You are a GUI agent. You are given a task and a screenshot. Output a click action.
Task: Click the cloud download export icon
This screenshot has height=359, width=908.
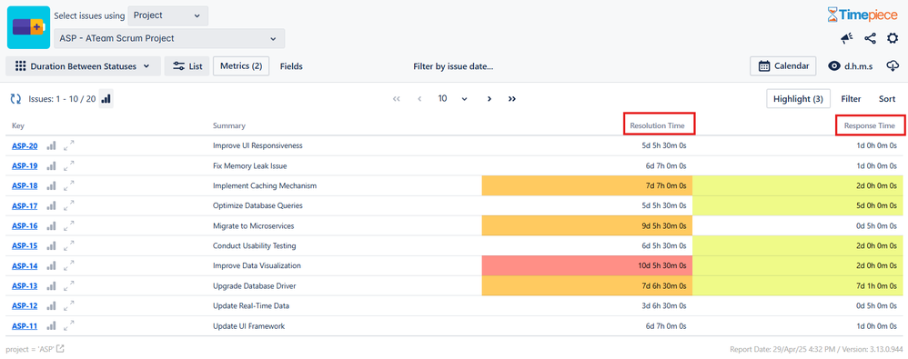pyautogui.click(x=893, y=66)
